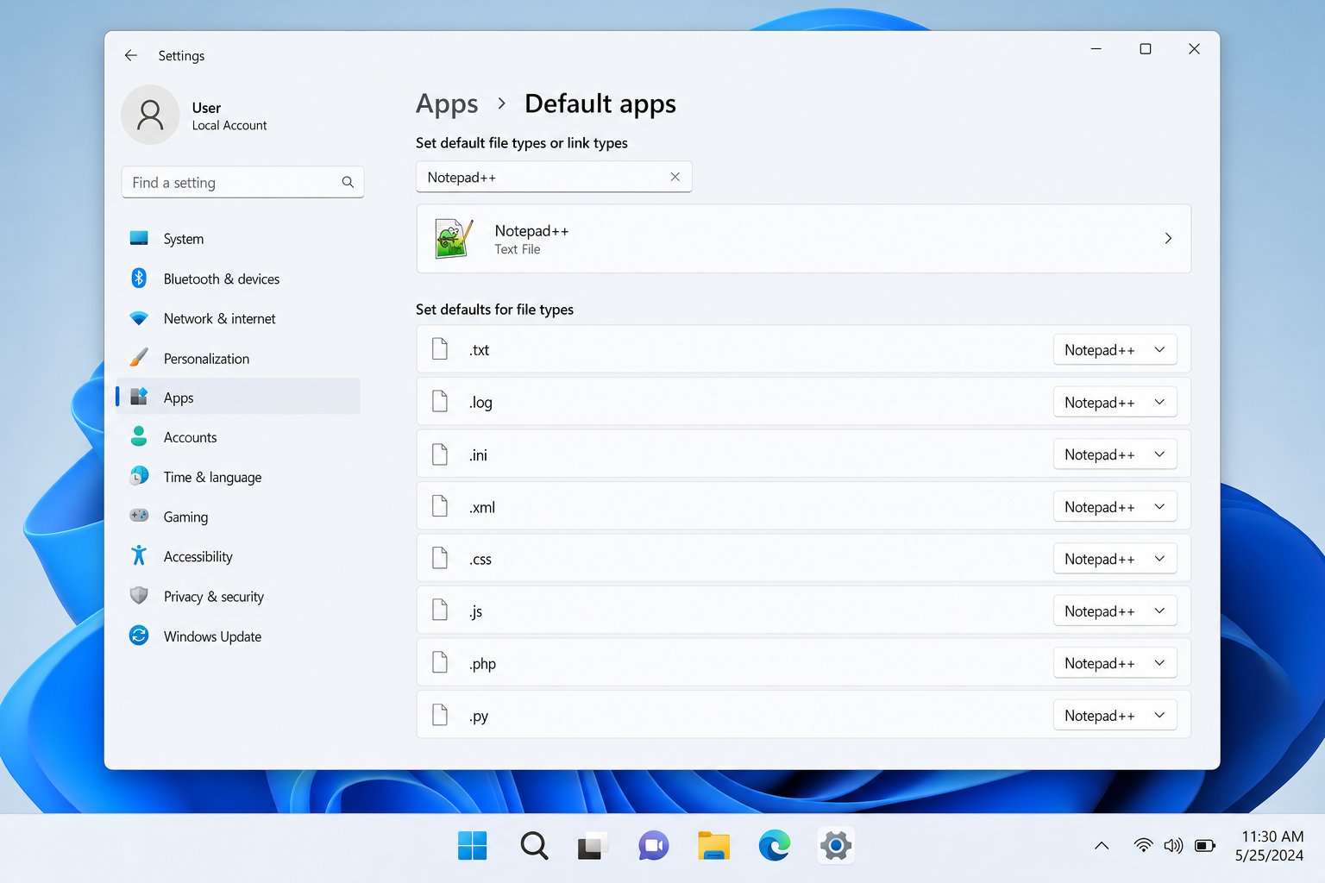
Task: Click the Local Account user name
Action: pyautogui.click(x=229, y=125)
